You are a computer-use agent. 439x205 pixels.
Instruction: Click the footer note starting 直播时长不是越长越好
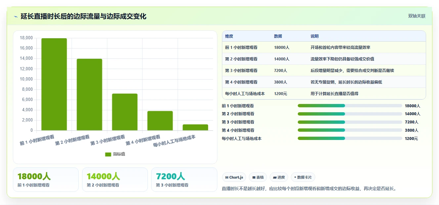pos(309,189)
